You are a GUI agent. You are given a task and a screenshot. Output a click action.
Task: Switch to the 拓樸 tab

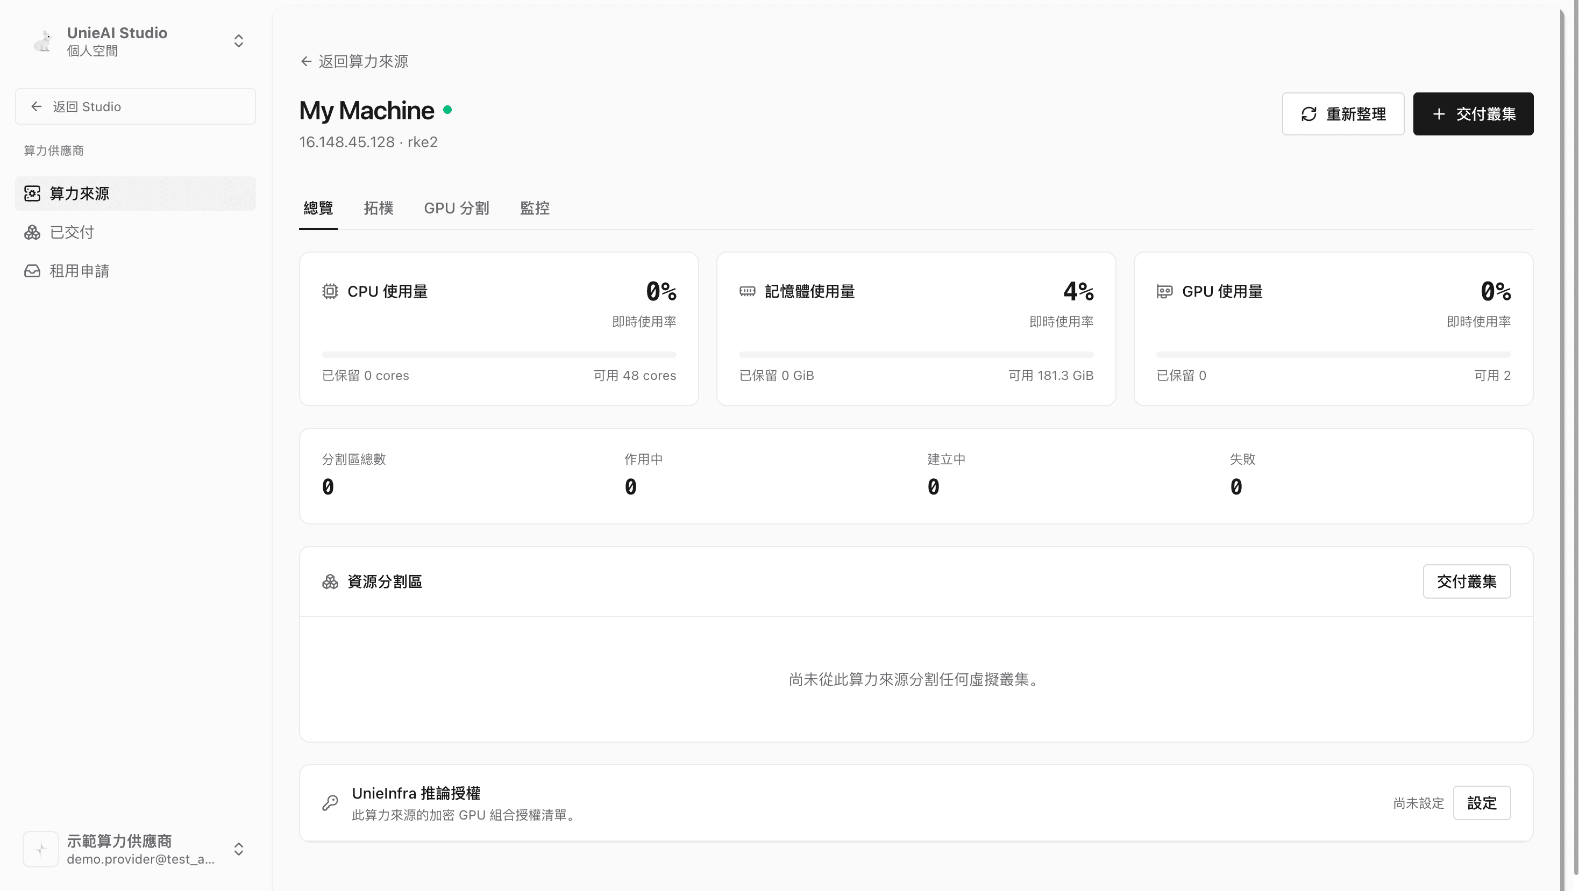coord(378,208)
